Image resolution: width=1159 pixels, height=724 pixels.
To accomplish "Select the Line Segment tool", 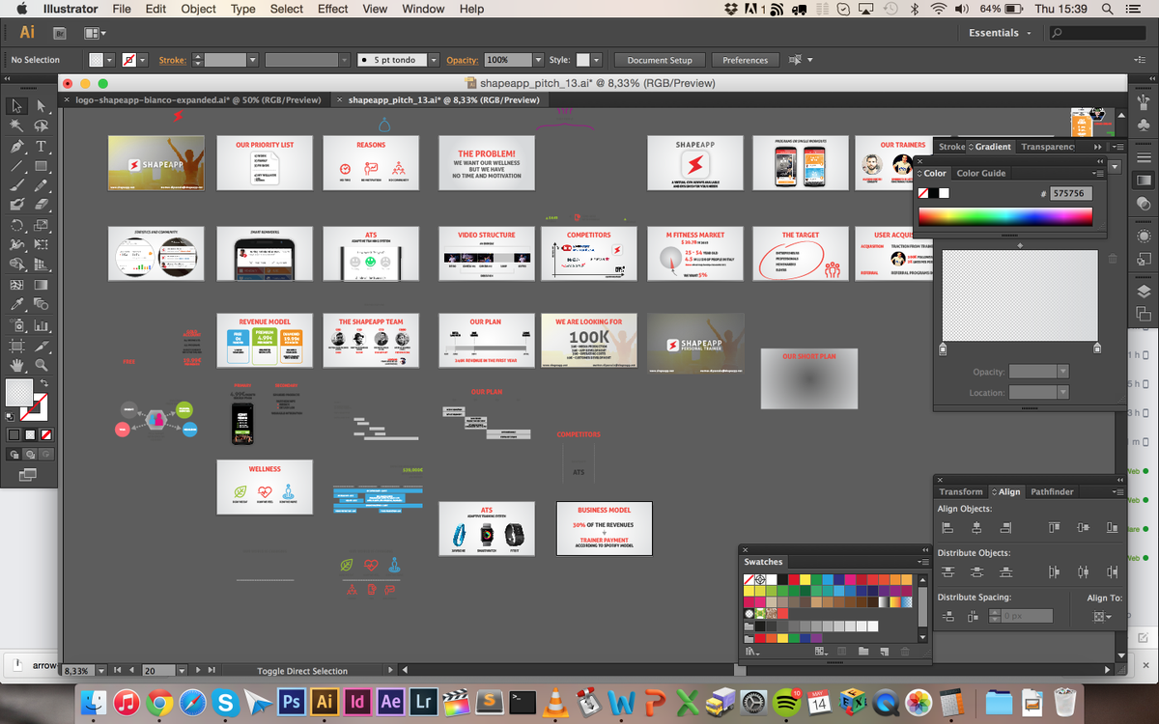I will pos(16,166).
